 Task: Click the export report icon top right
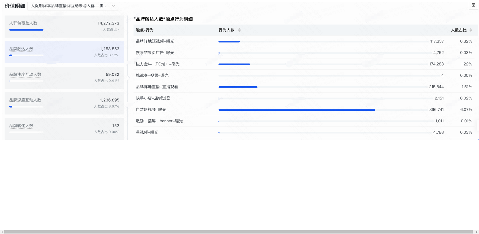point(473,5)
